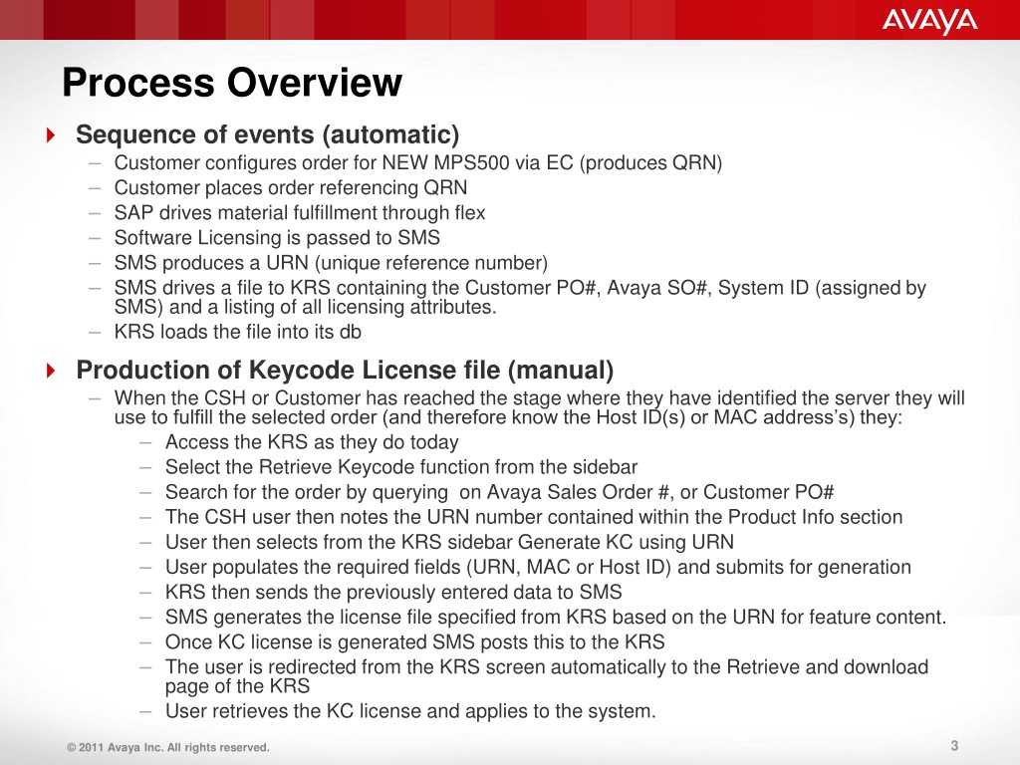Click the slide page number 3
Viewport: 1020px width, 765px height.
pyautogui.click(x=954, y=745)
